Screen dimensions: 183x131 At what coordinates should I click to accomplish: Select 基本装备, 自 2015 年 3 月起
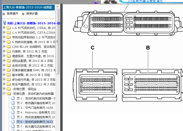(x=31, y=75)
